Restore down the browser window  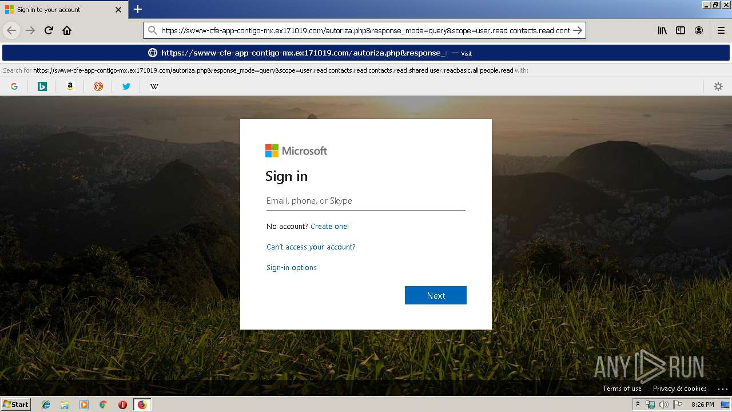click(x=716, y=5)
